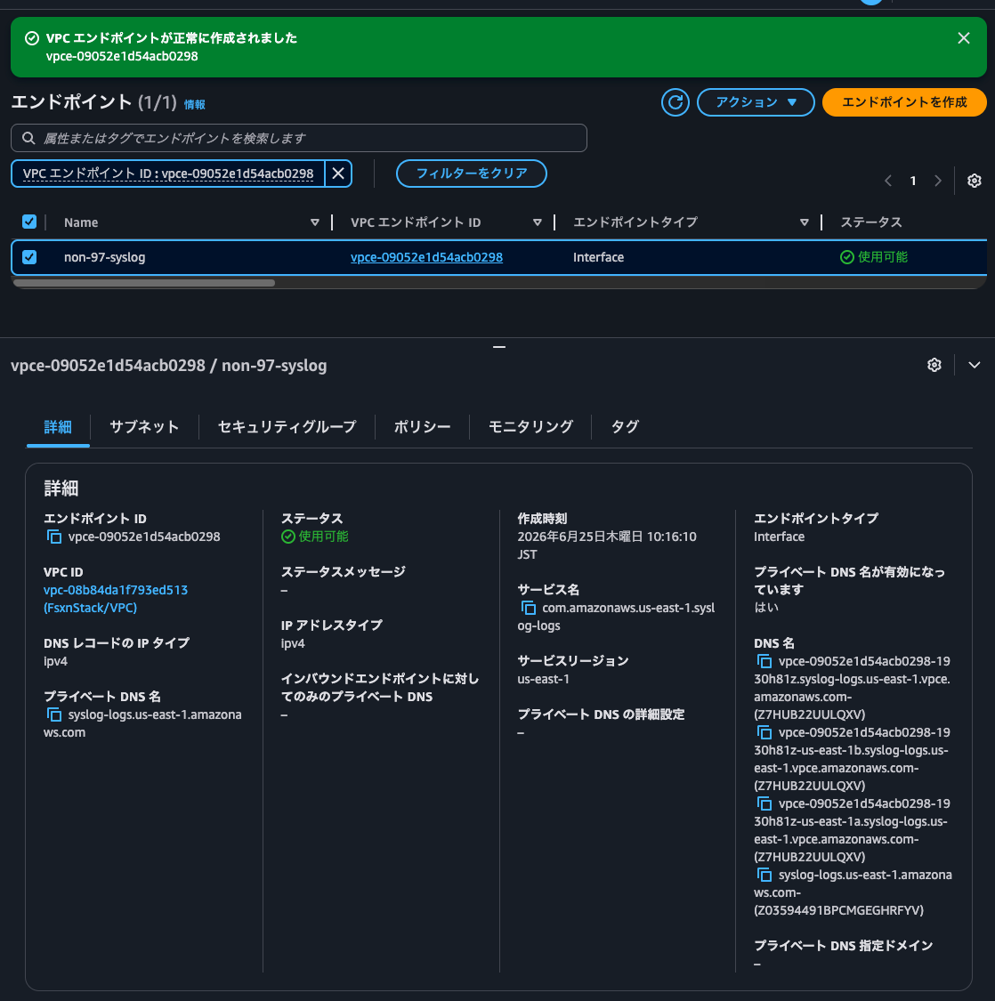Select the 詳細 tab

(58, 427)
